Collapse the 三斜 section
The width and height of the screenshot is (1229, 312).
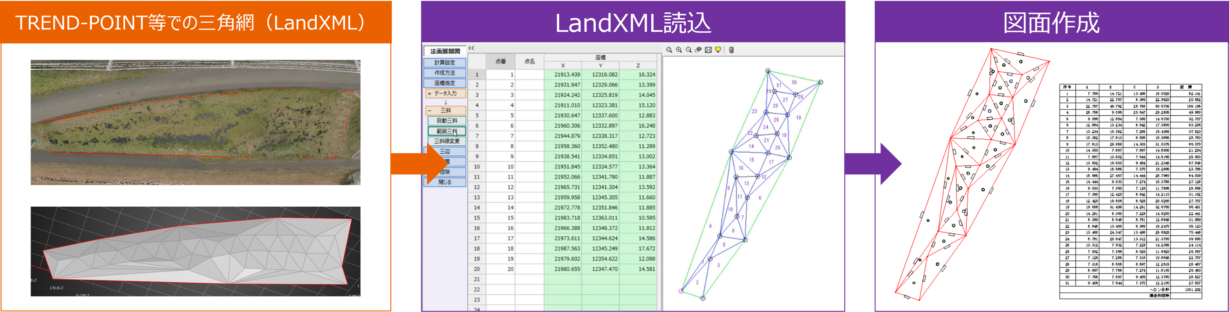coord(445,110)
